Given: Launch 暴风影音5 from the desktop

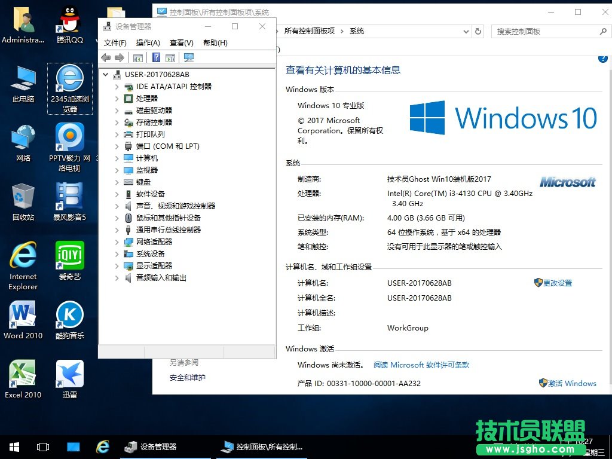Looking at the screenshot, I should pos(69,202).
